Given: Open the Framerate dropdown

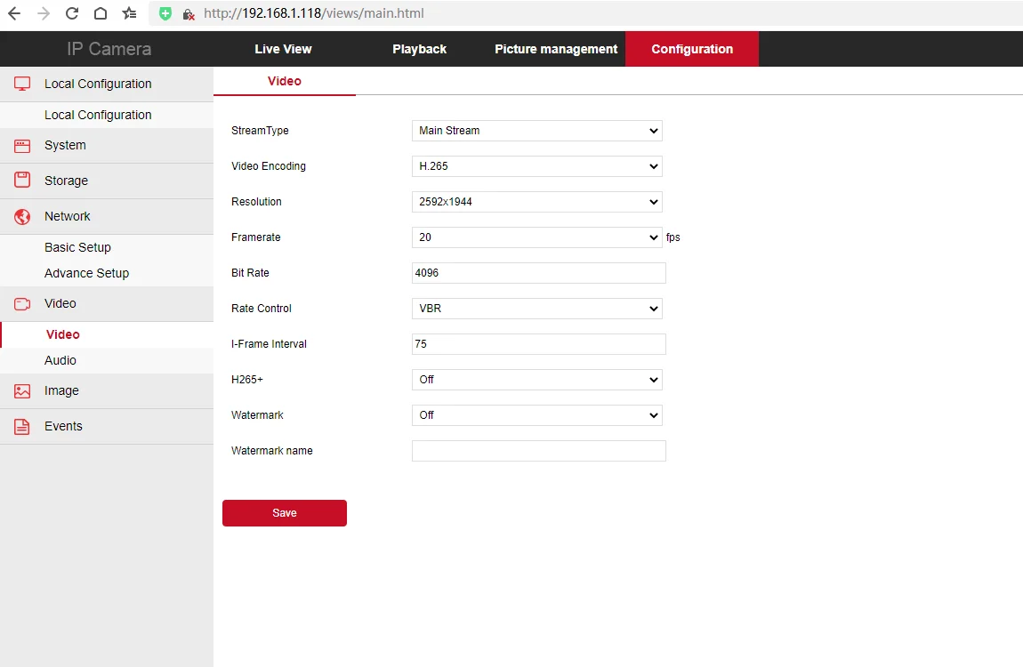Looking at the screenshot, I should pyautogui.click(x=537, y=237).
